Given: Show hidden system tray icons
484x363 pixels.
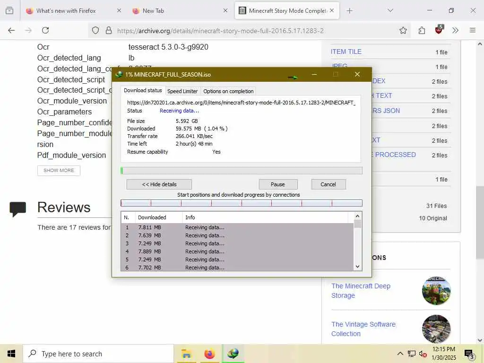Looking at the screenshot, I should point(400,354).
